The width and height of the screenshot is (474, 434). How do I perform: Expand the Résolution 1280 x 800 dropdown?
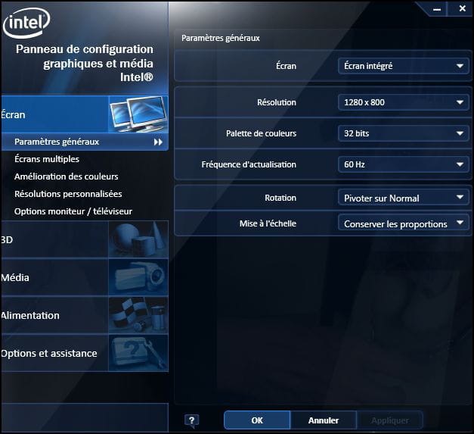pos(403,102)
